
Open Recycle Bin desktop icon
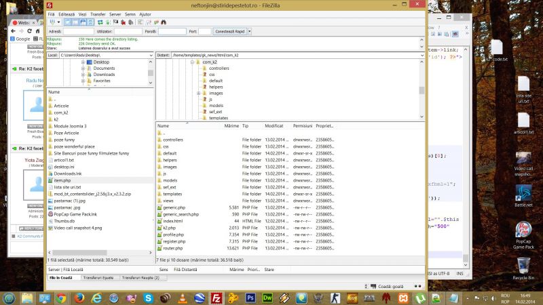(523, 268)
